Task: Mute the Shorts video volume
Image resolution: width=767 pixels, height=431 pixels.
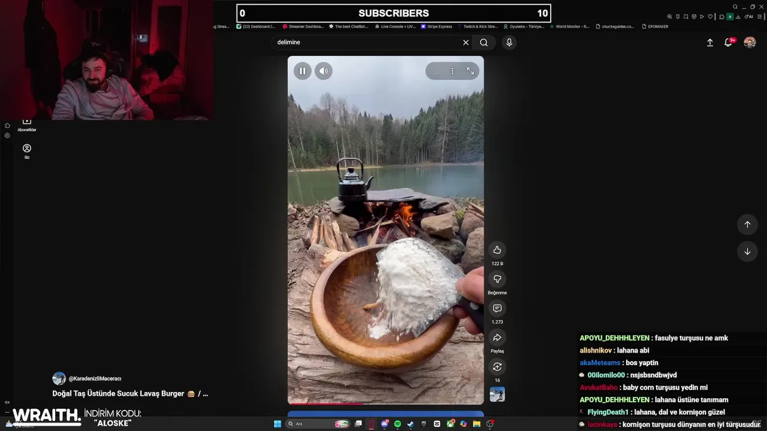Action: [324, 71]
